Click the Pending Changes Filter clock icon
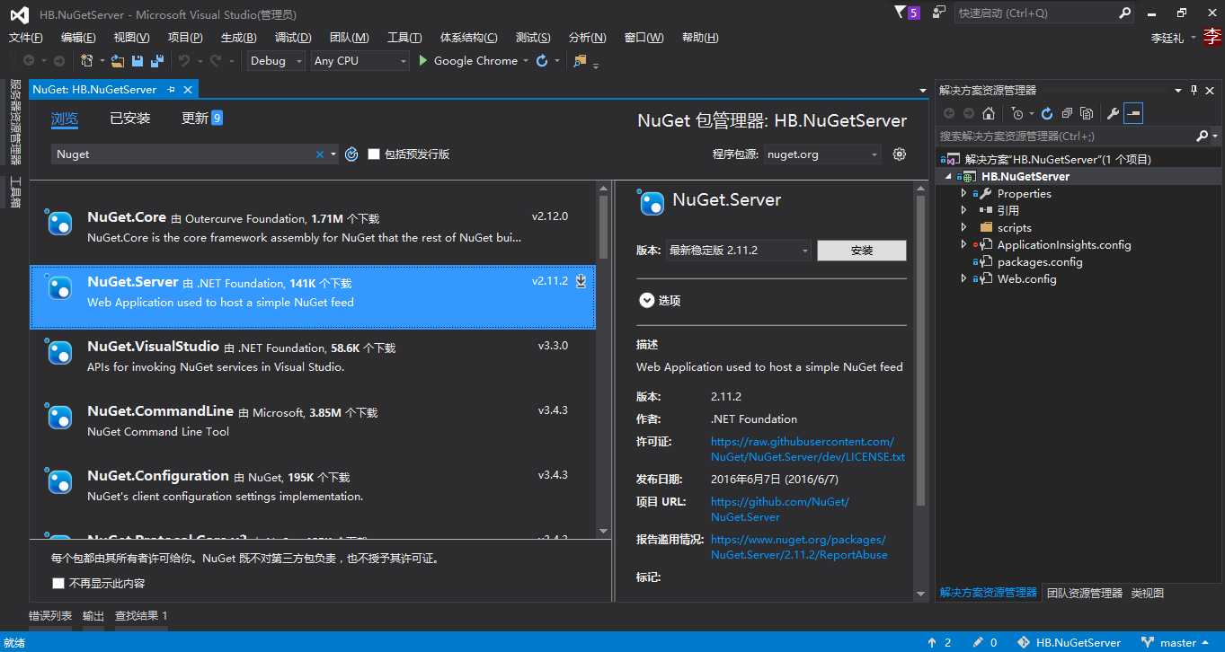This screenshot has width=1225, height=652. [1016, 113]
